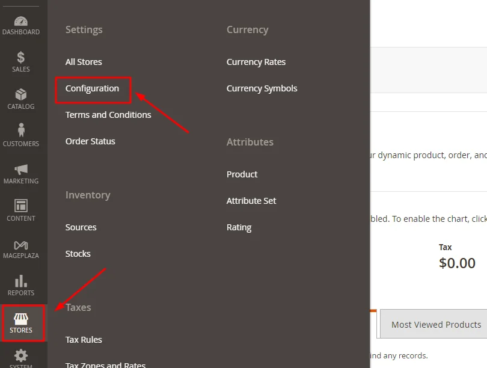The width and height of the screenshot is (487, 368).
Task: Open the Mageplaza logo icon
Action: (x=21, y=245)
